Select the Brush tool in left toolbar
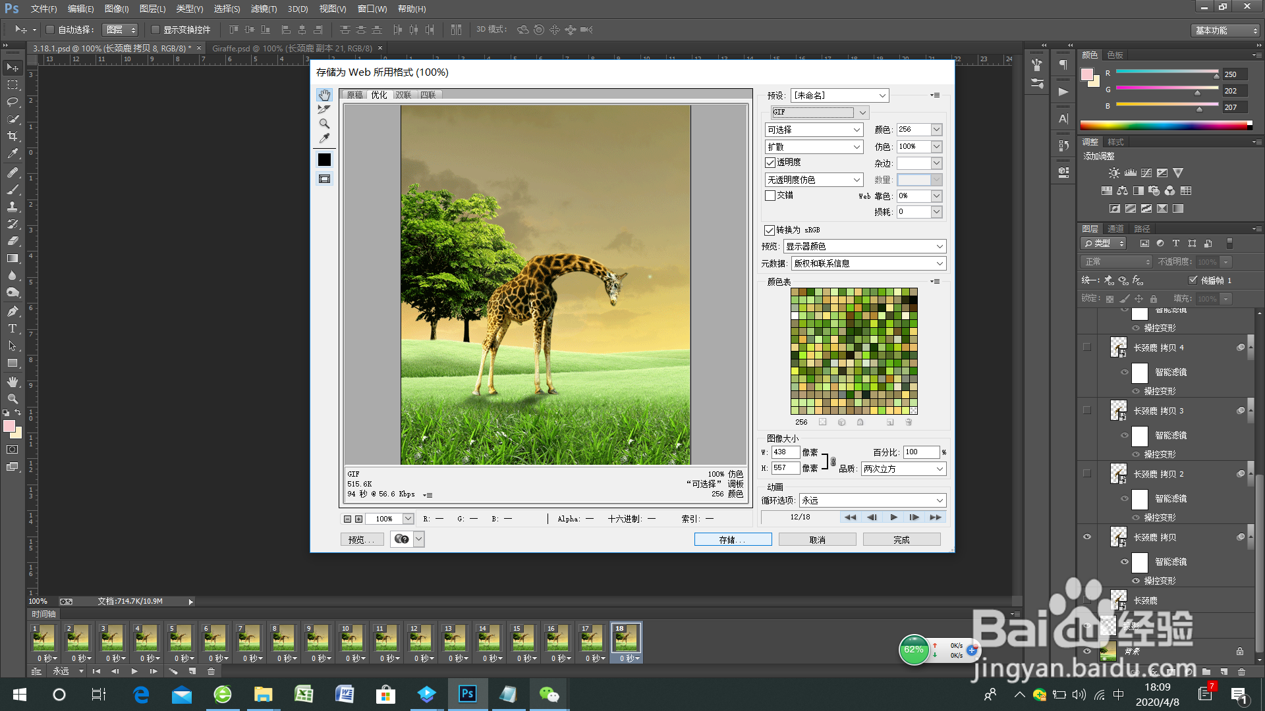The image size is (1265, 711). click(x=13, y=190)
